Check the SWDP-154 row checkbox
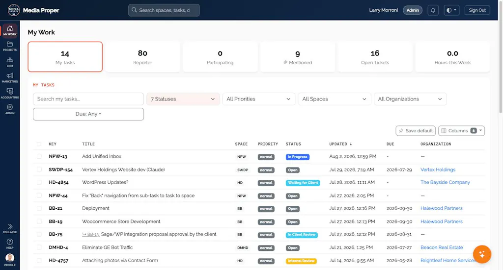The width and height of the screenshot is (503, 270). tap(39, 170)
